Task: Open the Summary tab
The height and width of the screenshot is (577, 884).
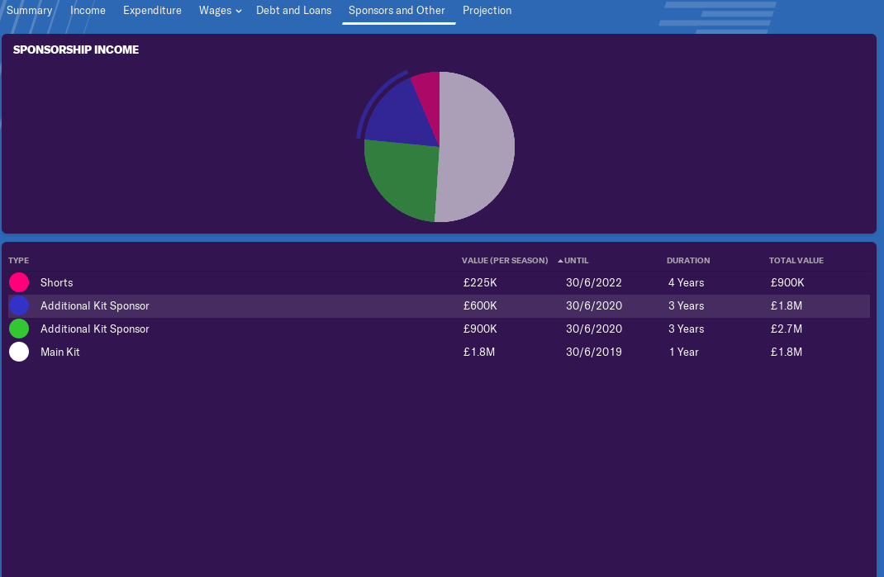Action: click(x=29, y=11)
